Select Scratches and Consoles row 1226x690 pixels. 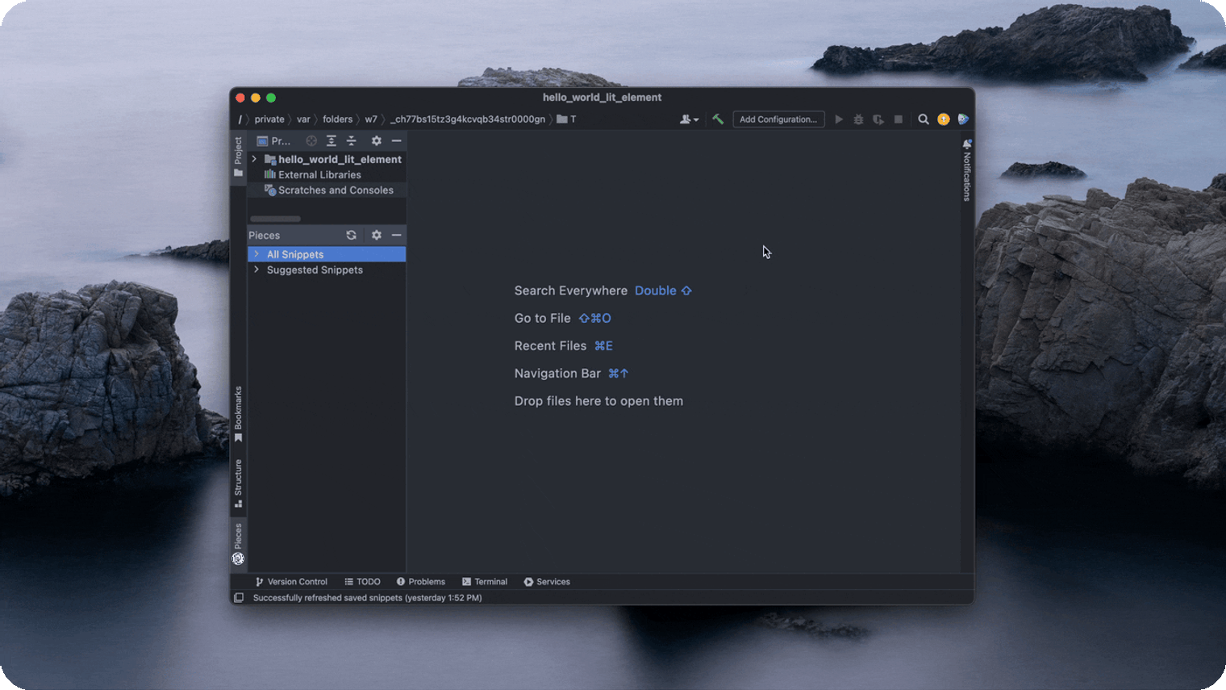[327, 190]
